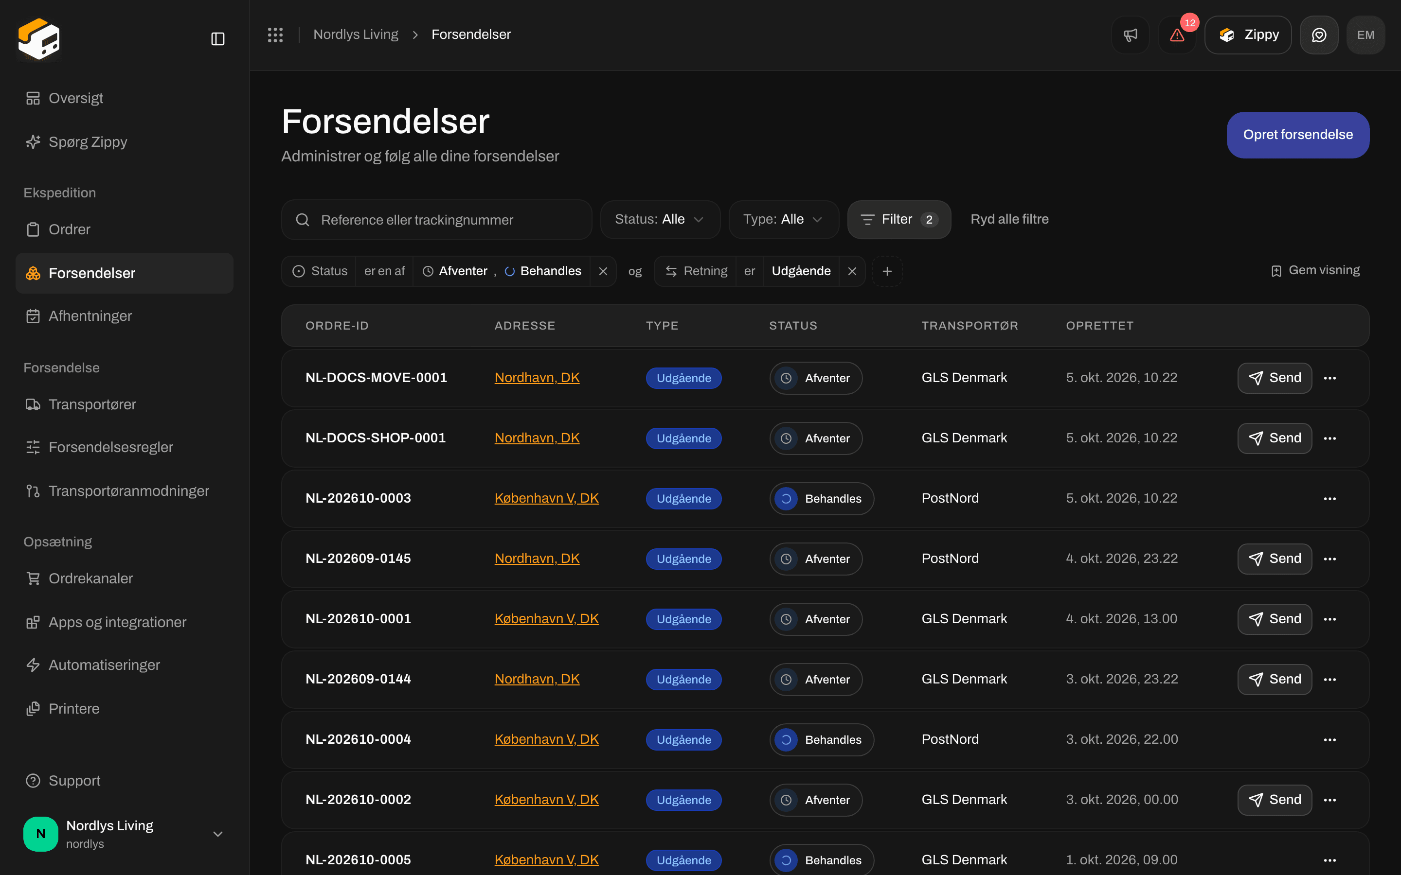The width and height of the screenshot is (1401, 875).
Task: Click the Behandles status badge of NL-202610-0004
Action: click(822, 739)
